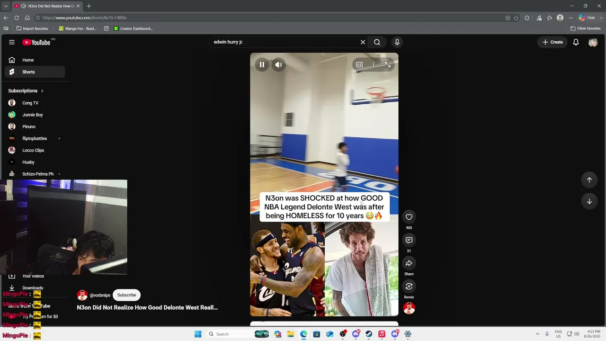
Task: Open the YouTube guide hamburger menu
Action: click(12, 42)
